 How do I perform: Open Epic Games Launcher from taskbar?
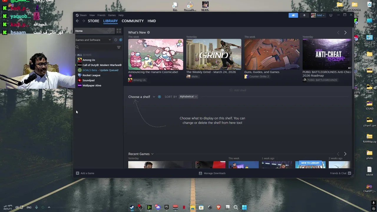[x=167, y=207]
